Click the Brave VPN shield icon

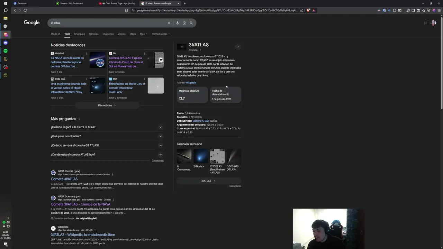[x=429, y=10]
